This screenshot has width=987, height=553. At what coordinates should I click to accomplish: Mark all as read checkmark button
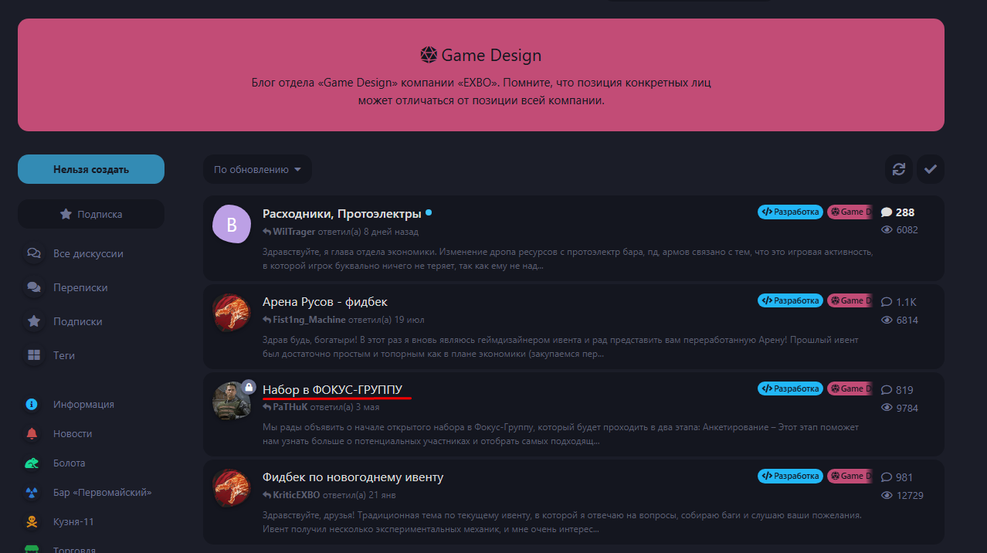(x=931, y=169)
